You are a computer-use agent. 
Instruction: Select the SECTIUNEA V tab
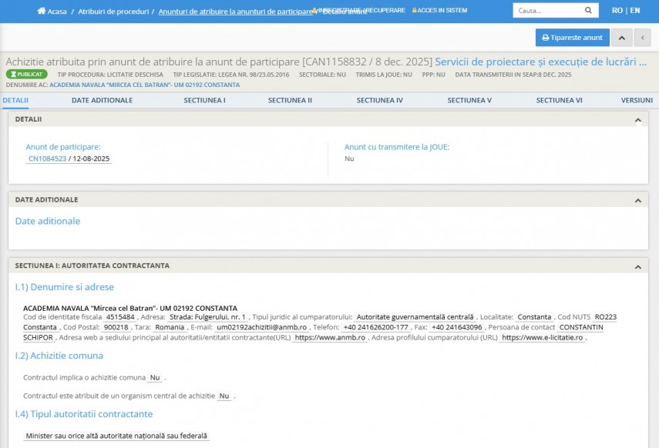(469, 100)
